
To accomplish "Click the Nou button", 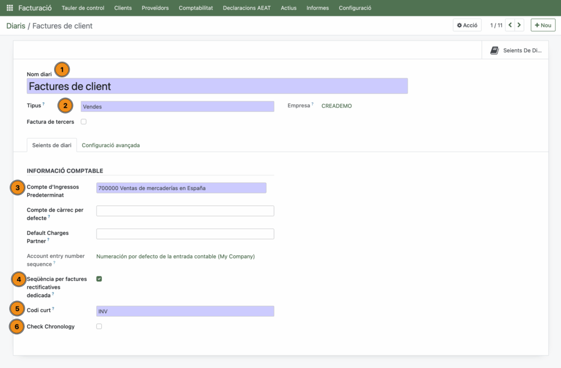I will point(542,25).
